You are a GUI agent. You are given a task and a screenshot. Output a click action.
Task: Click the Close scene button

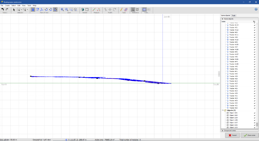coord(249,135)
